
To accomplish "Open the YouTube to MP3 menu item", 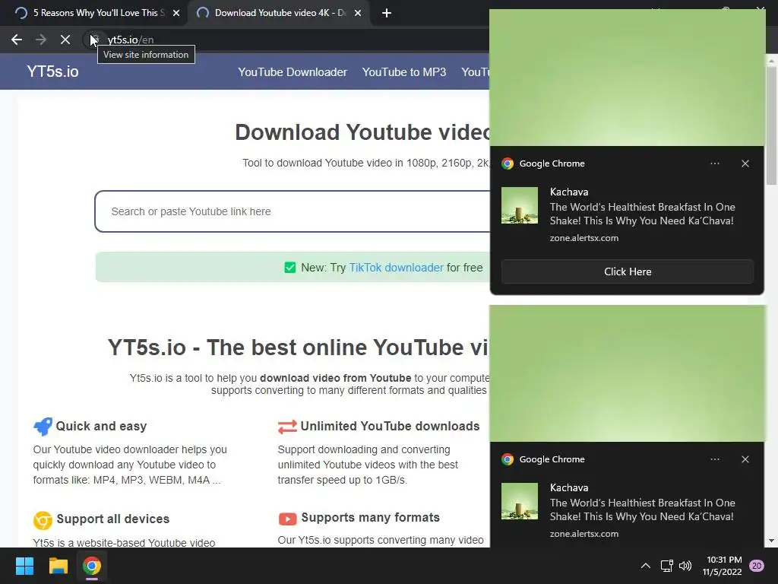I will pyautogui.click(x=404, y=72).
